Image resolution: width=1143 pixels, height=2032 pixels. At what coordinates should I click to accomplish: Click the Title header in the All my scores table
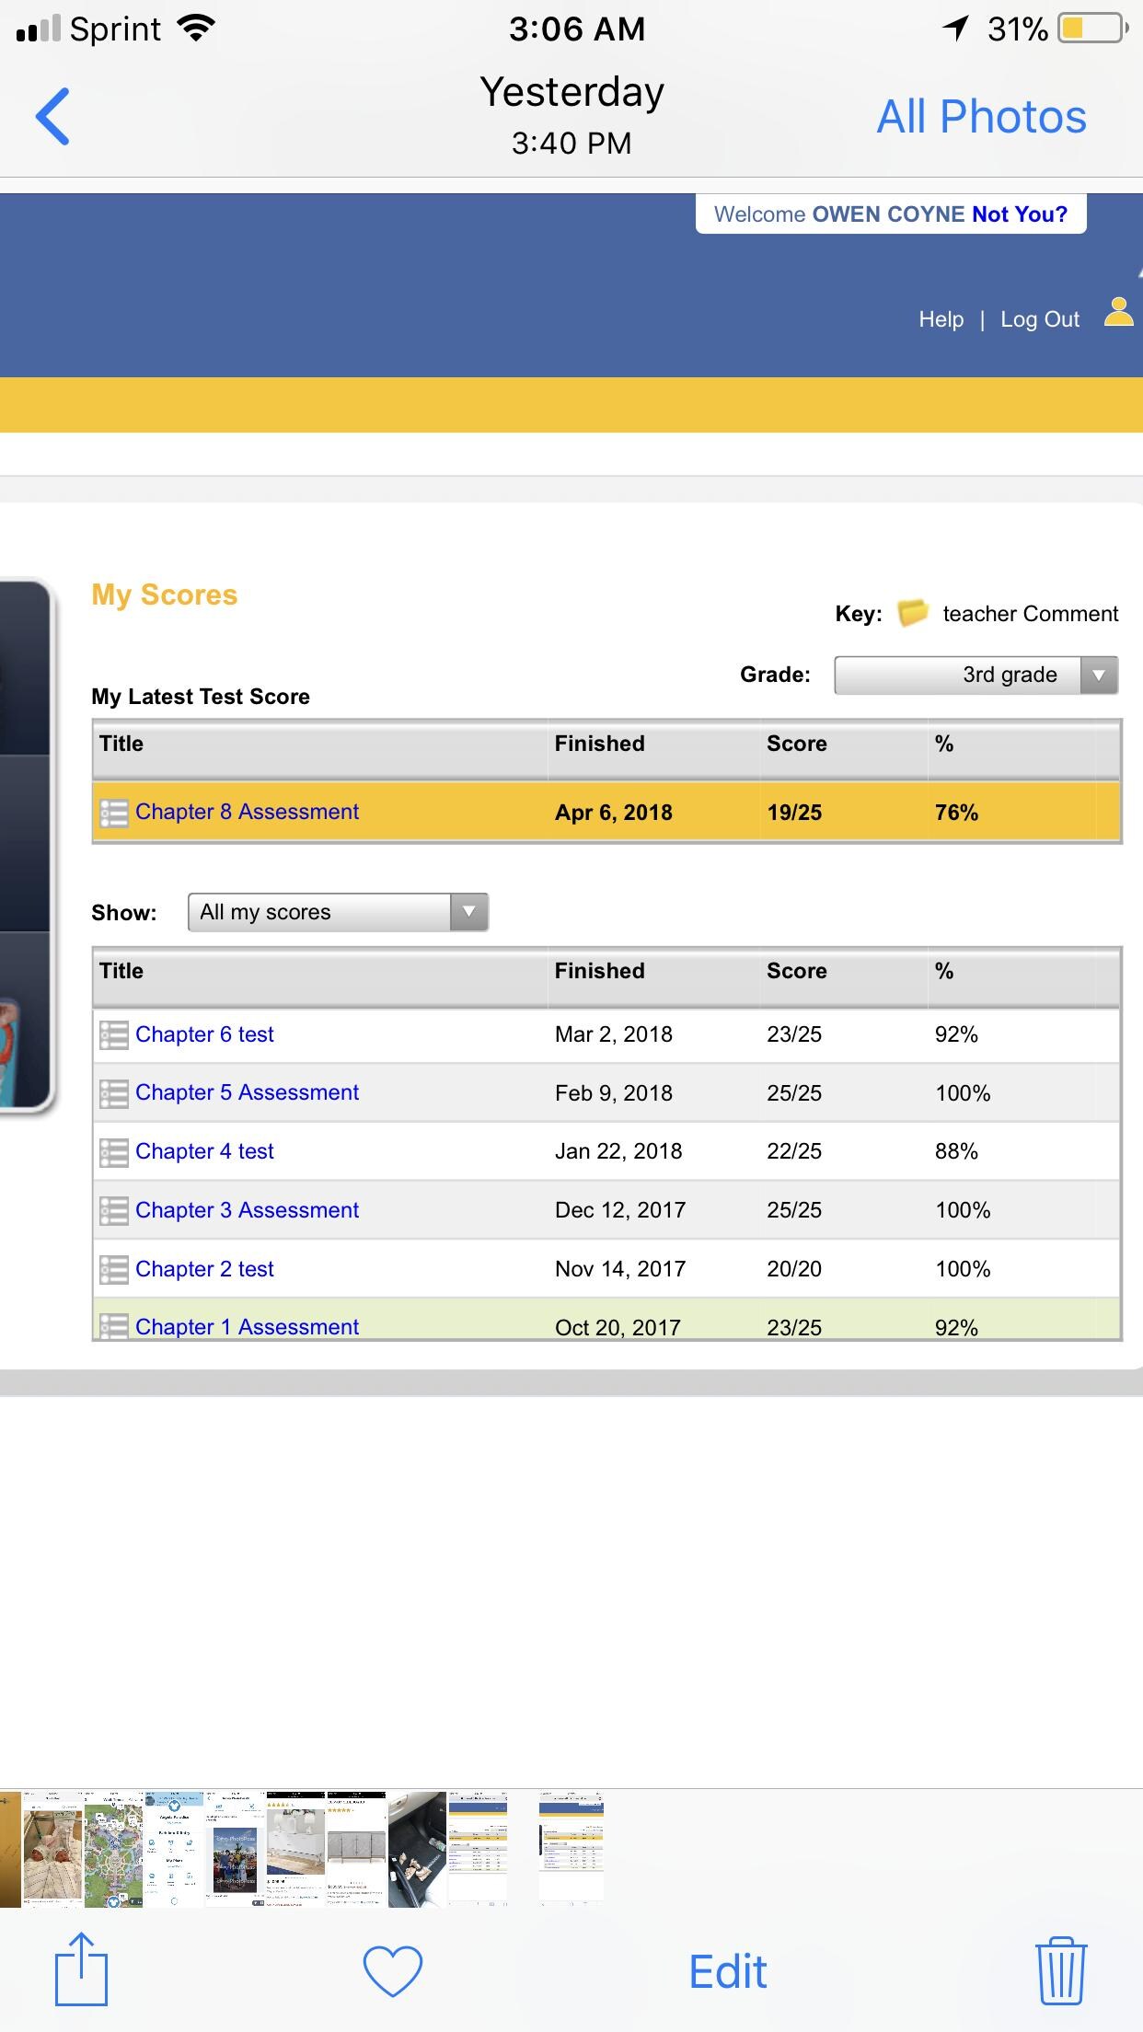(121, 971)
